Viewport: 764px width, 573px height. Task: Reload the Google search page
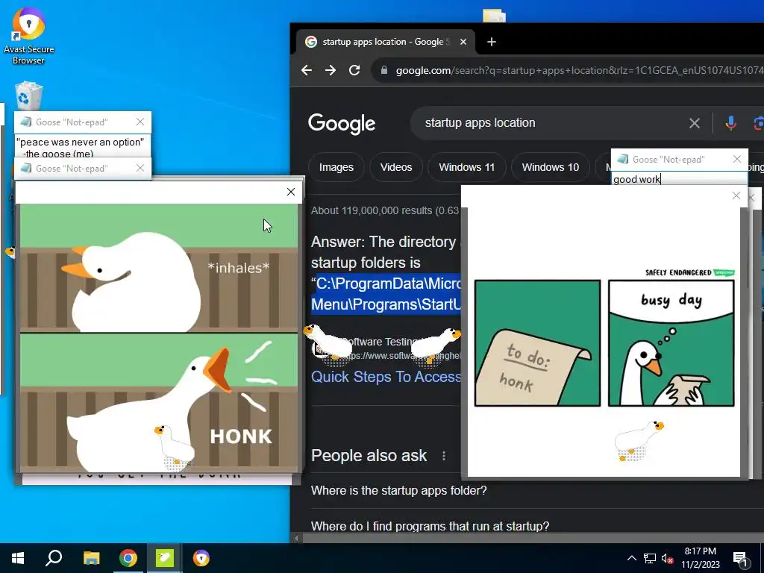click(x=354, y=70)
